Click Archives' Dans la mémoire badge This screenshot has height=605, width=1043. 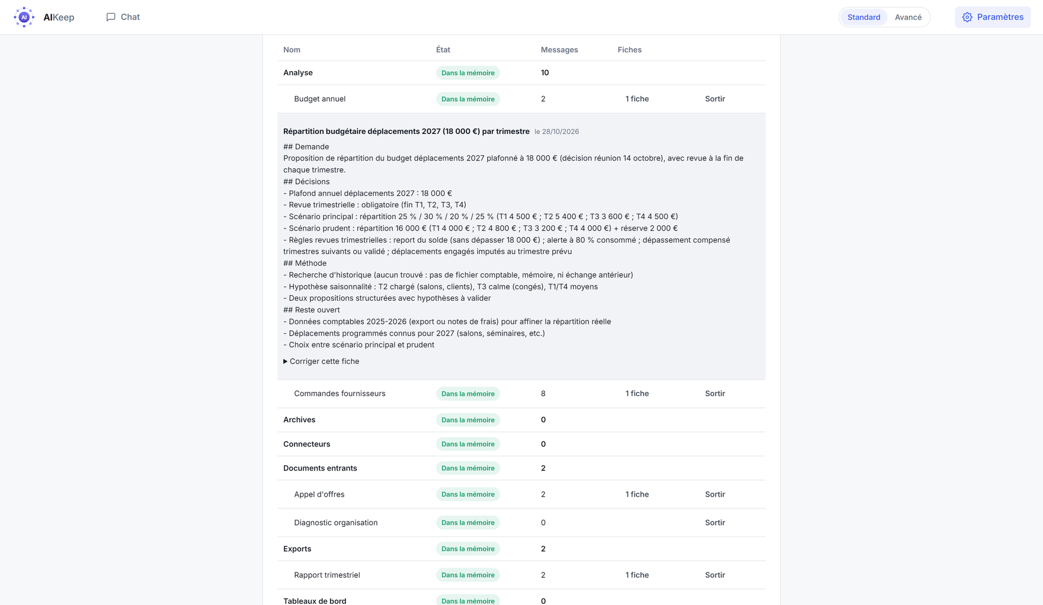tap(468, 420)
